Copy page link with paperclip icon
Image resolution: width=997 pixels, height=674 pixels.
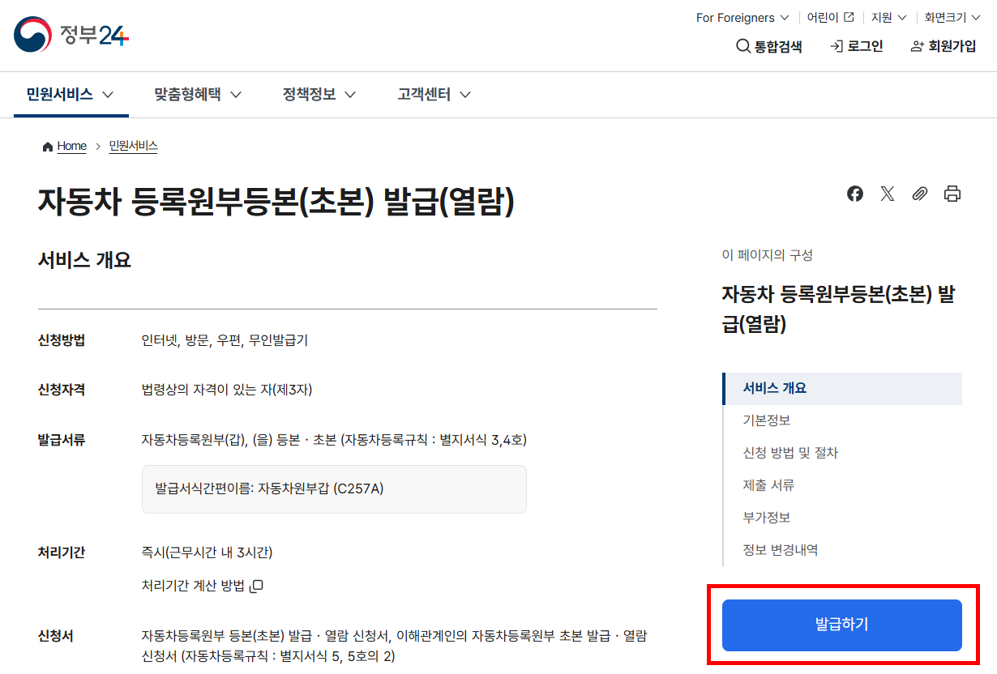coord(920,194)
